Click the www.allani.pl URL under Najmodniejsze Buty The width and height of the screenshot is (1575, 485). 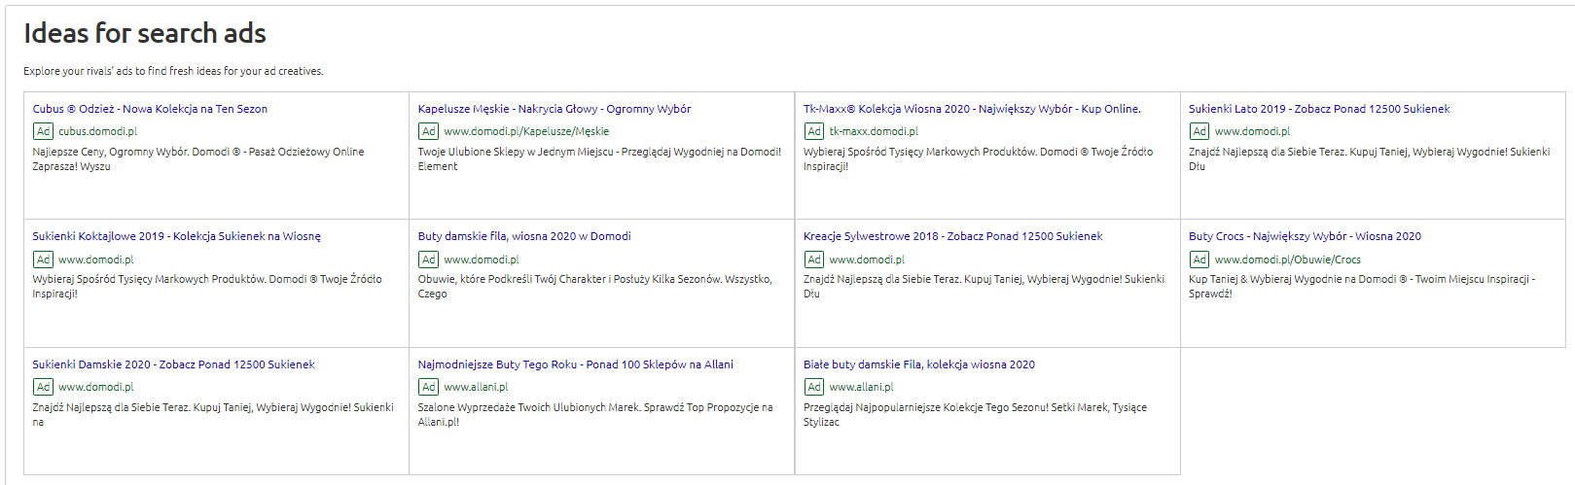pos(476,387)
